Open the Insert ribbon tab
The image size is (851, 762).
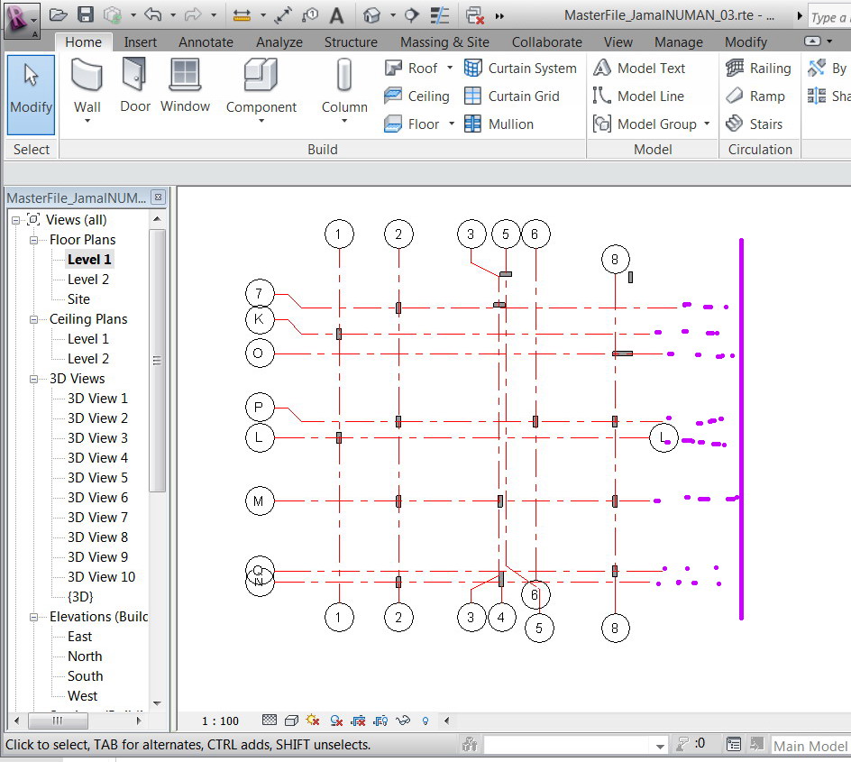pos(140,41)
